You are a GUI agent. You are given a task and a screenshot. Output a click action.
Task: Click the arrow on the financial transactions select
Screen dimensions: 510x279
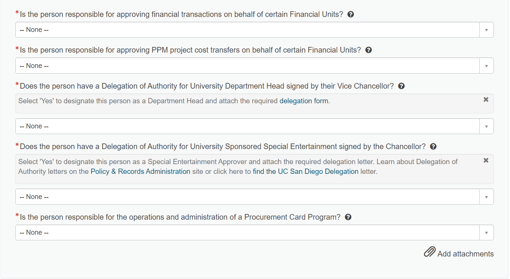point(486,30)
